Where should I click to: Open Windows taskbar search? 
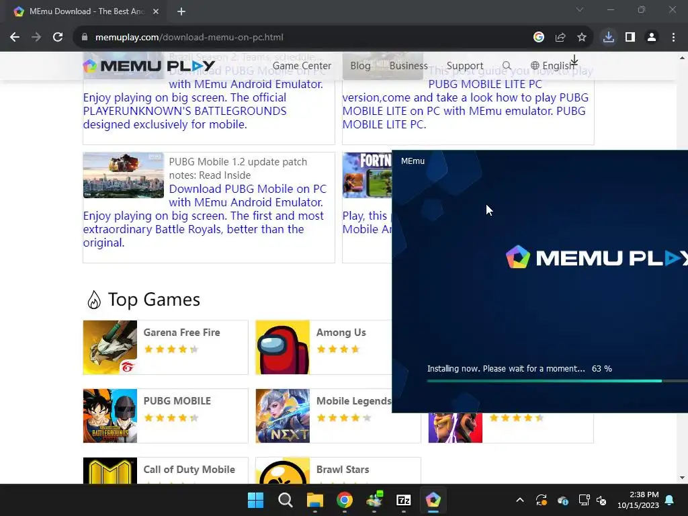pos(285,500)
